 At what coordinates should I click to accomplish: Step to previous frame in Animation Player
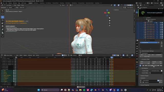(146, 65)
